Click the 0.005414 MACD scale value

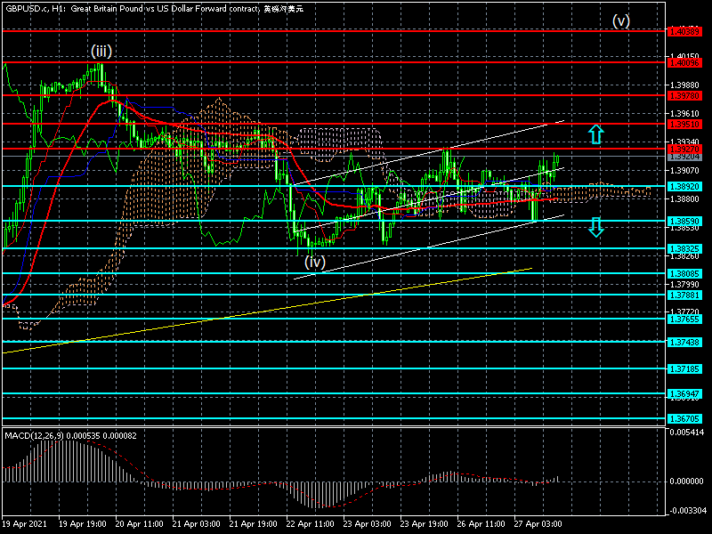click(x=687, y=433)
